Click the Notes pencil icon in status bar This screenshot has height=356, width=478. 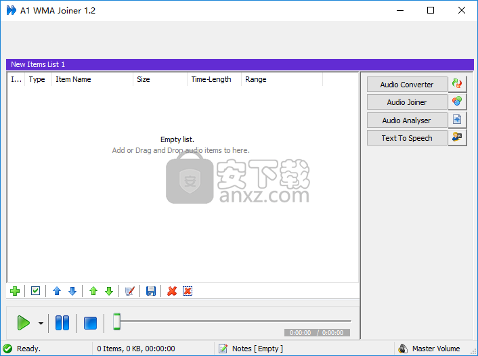point(223,349)
